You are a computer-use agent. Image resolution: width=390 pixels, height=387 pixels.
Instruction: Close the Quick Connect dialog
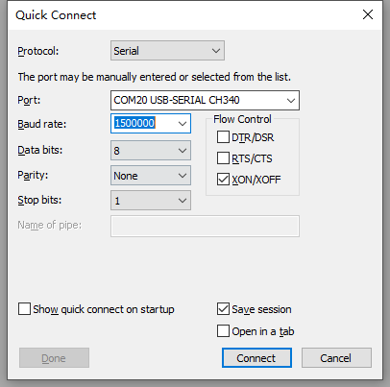[x=368, y=14]
